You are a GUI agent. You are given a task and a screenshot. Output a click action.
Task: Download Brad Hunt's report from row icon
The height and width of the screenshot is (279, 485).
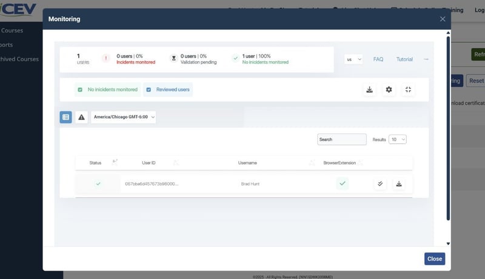[x=399, y=183]
